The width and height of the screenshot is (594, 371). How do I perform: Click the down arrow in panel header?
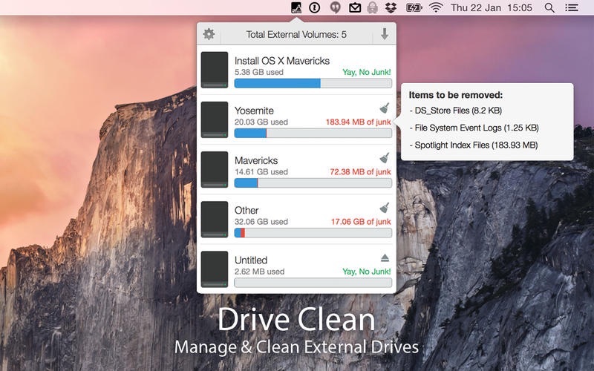385,34
